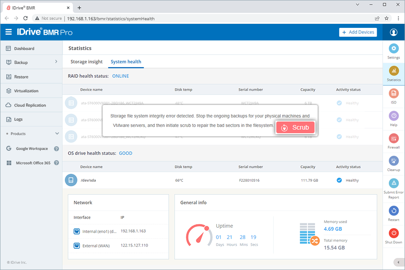The width and height of the screenshot is (405, 270).
Task: Open the Cleanup icon
Action: 394,161
